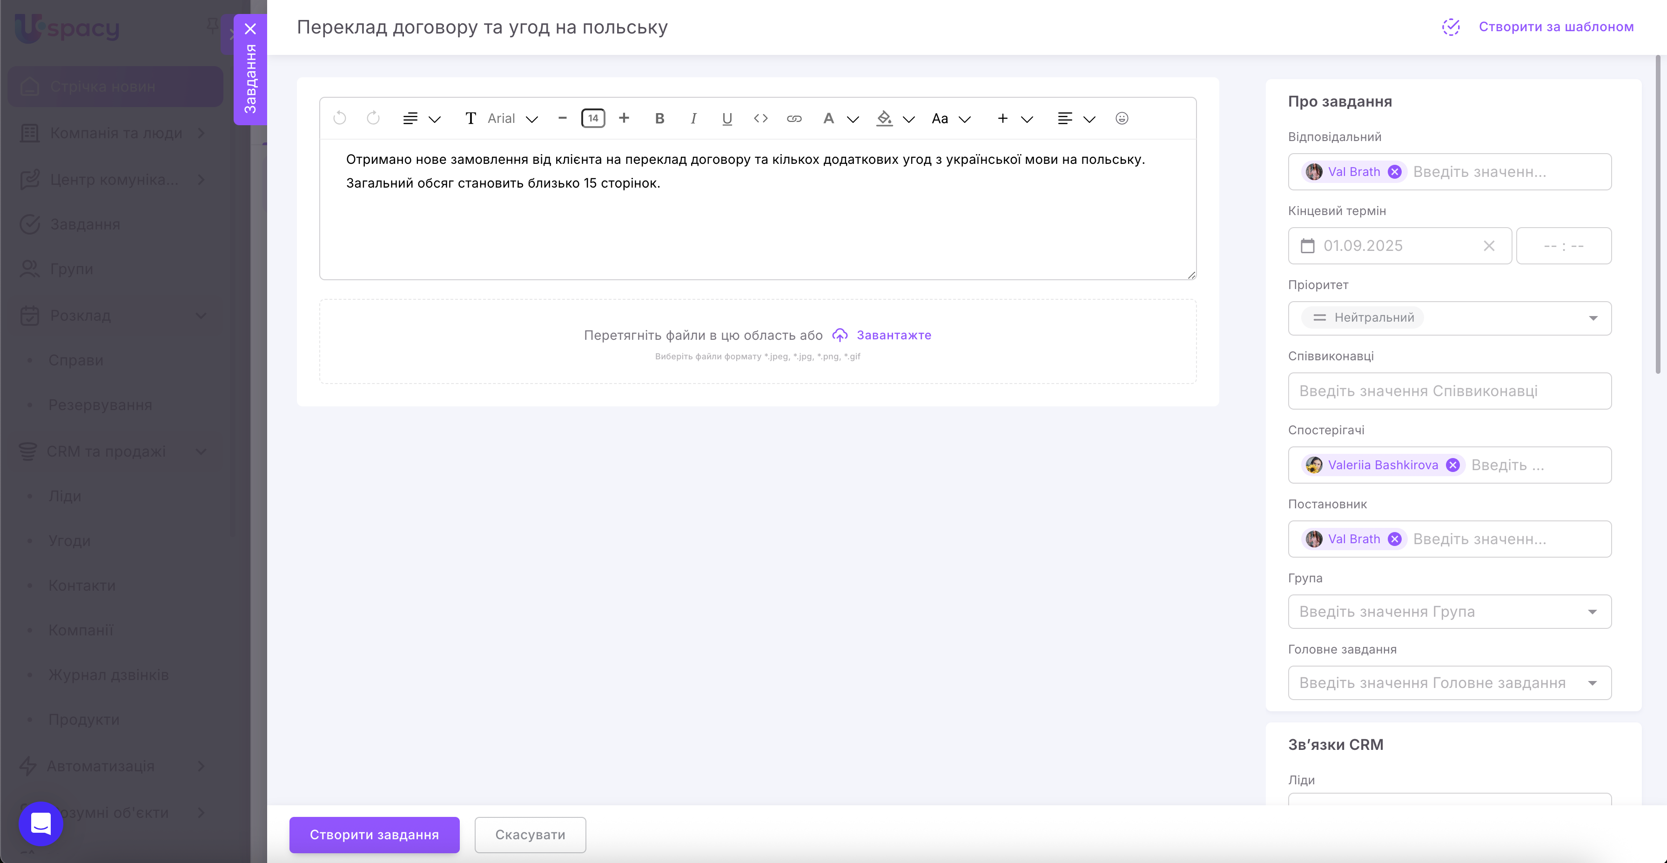This screenshot has height=863, width=1667.
Task: Open the emoji picker icon
Action: pyautogui.click(x=1122, y=119)
